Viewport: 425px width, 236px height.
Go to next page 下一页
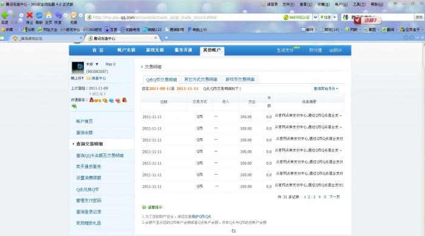335,197
